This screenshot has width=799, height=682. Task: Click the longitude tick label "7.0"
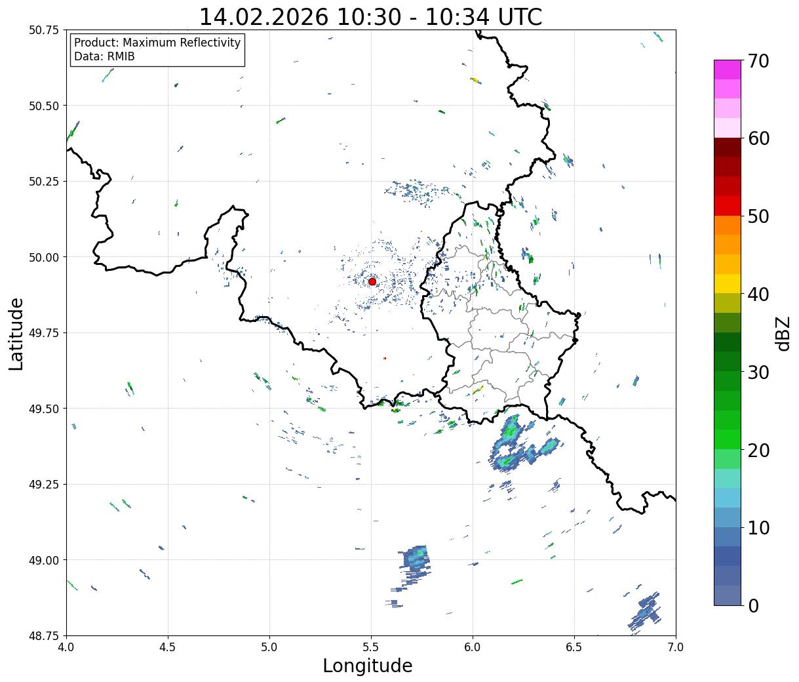click(676, 647)
